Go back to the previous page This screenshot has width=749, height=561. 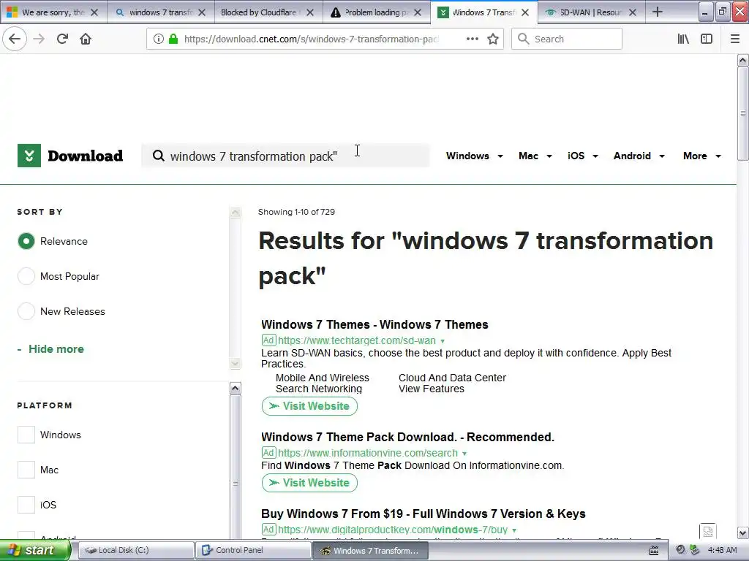(15, 39)
